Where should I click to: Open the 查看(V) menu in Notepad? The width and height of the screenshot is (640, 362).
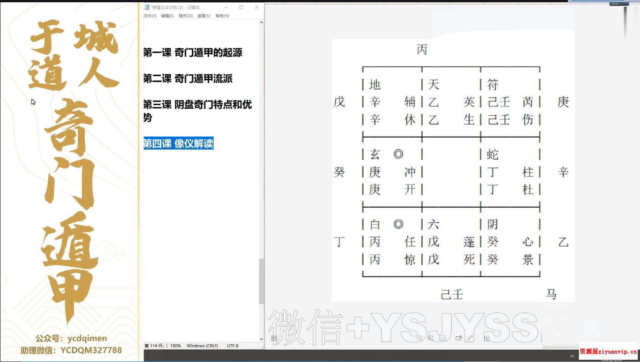click(204, 16)
